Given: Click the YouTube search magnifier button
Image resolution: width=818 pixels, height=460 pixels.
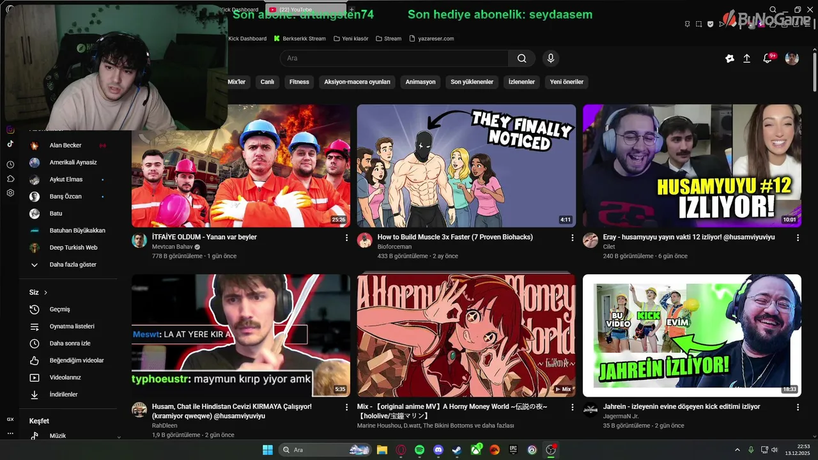Looking at the screenshot, I should (522, 58).
